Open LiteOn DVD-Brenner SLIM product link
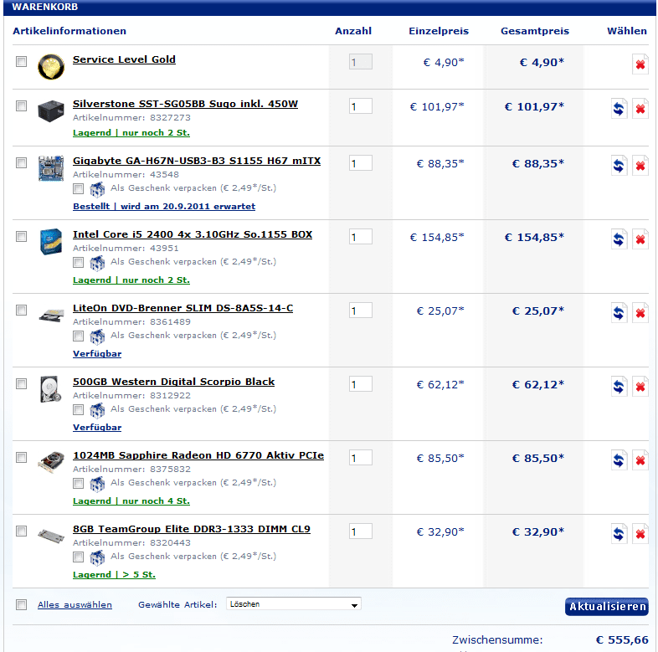The width and height of the screenshot is (658, 652). pos(182,308)
